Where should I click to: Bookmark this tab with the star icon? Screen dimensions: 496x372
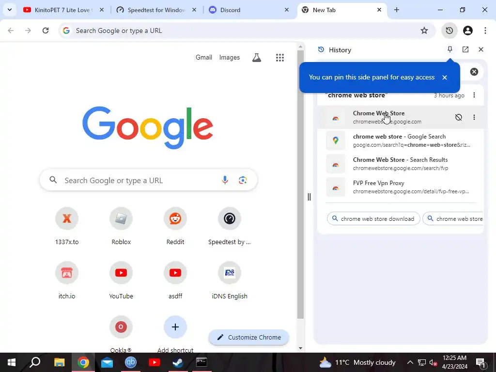click(x=424, y=31)
